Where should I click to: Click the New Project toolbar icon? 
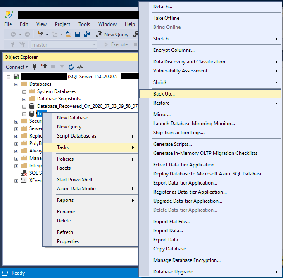click(x=40, y=35)
